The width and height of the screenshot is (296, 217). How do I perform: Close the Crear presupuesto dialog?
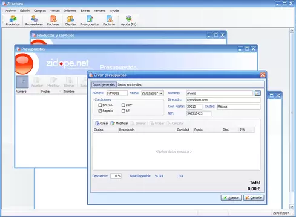(263, 75)
